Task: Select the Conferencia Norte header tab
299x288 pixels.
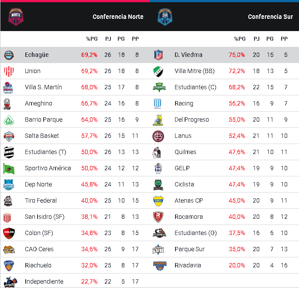Action: [118, 17]
